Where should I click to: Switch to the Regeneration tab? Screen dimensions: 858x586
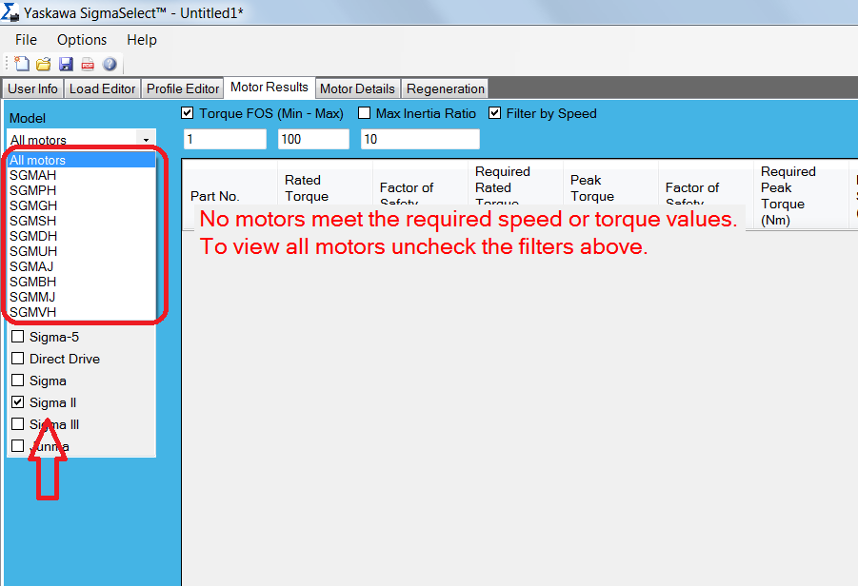[x=446, y=88]
